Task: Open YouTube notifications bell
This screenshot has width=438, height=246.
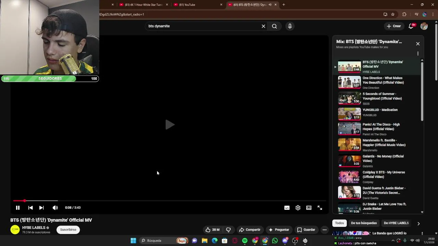Action: [411, 26]
